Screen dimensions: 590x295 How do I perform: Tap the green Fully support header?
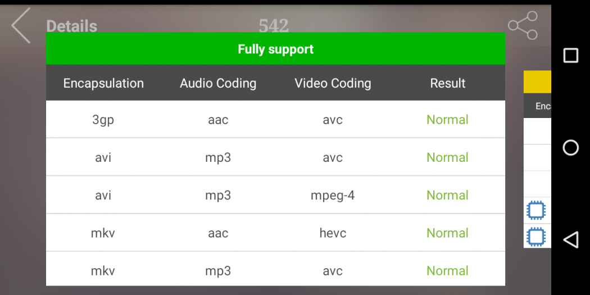coord(275,49)
